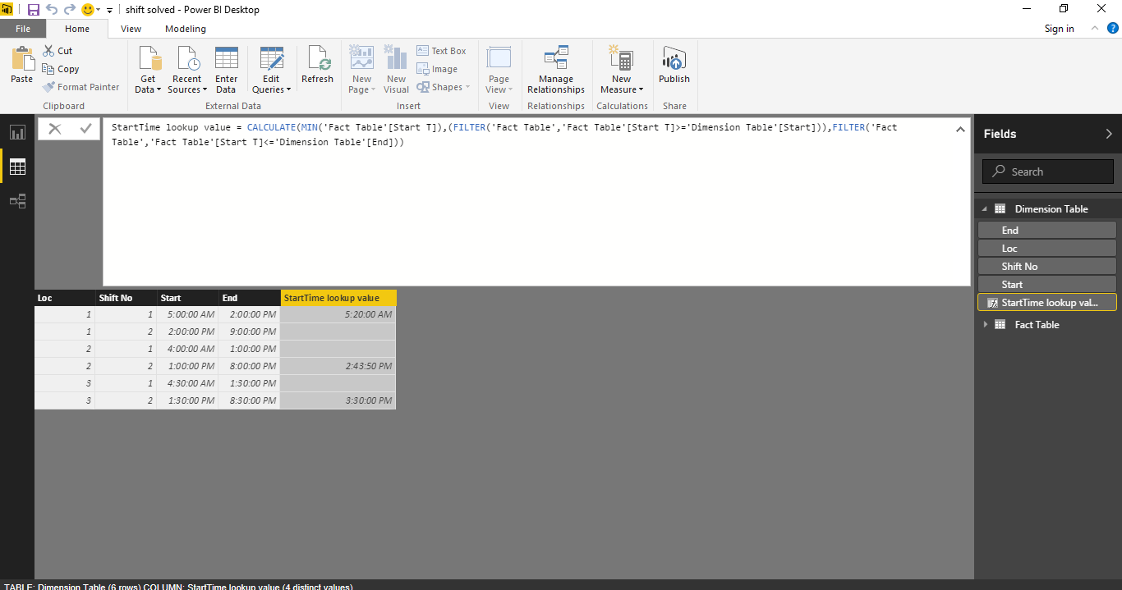Screen dimensions: 1122x590
Task: Click the Start column header in grid
Action: pos(187,298)
